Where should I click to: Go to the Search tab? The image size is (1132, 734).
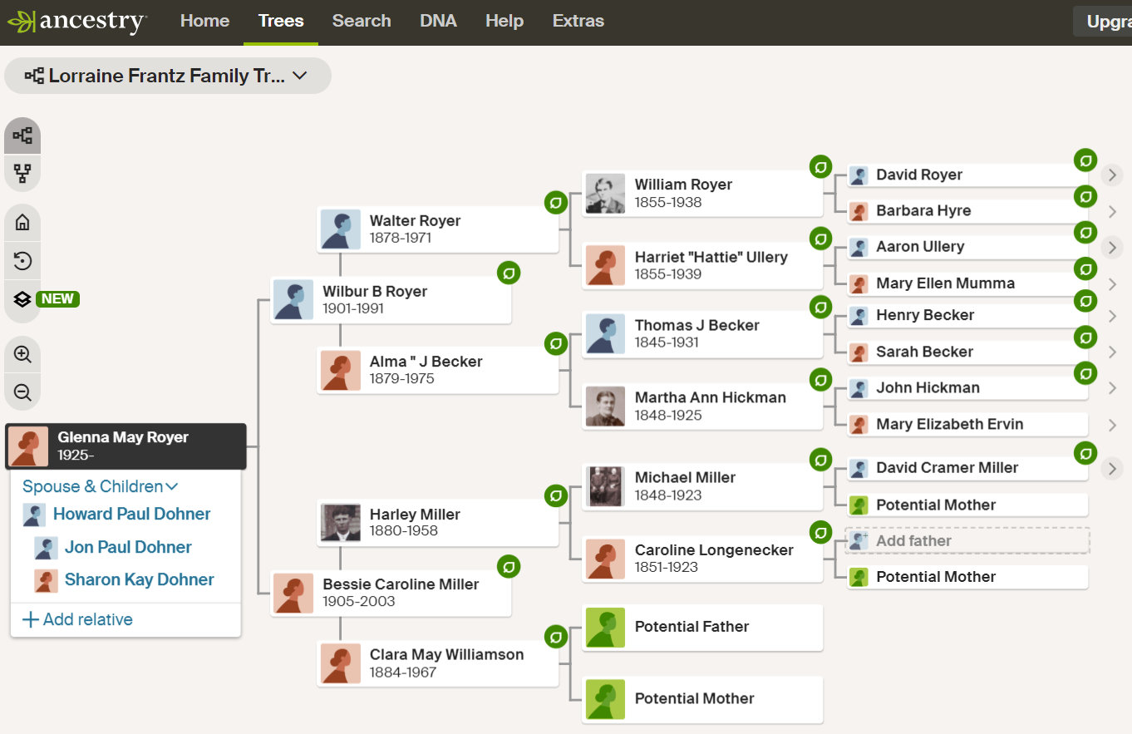click(x=362, y=22)
